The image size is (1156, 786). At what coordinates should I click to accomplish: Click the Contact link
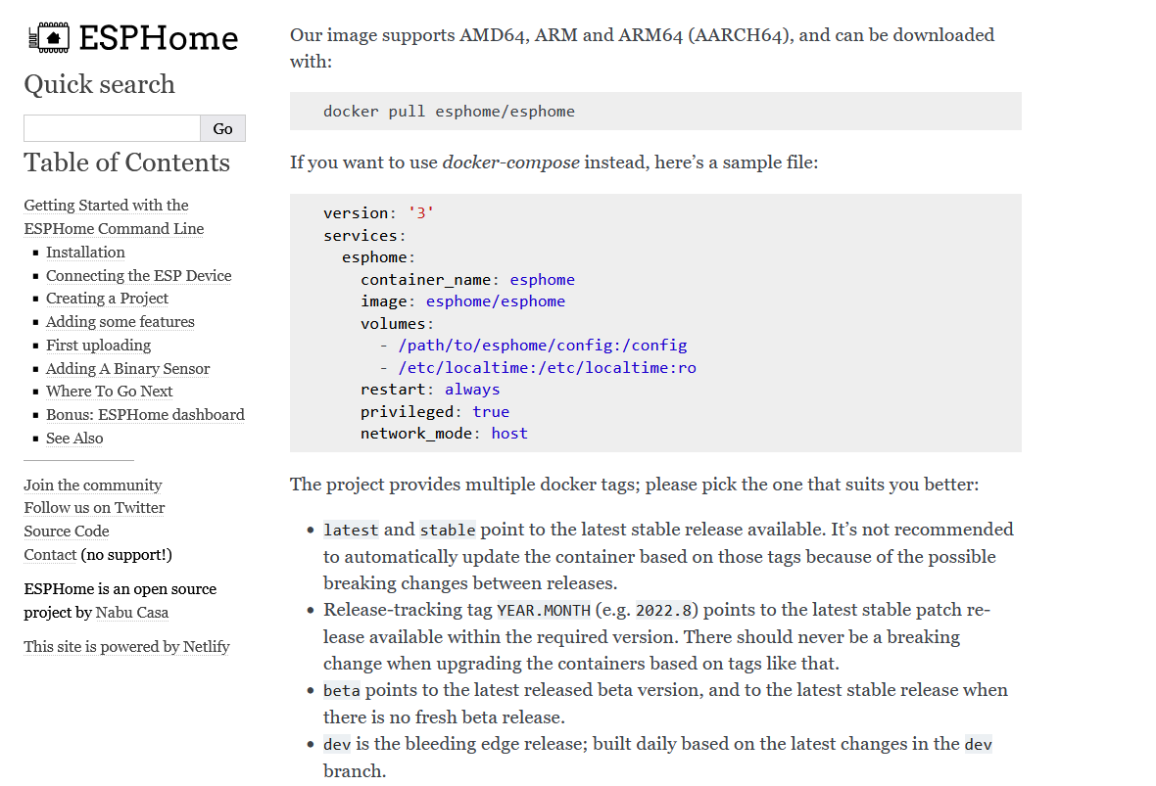(x=50, y=555)
